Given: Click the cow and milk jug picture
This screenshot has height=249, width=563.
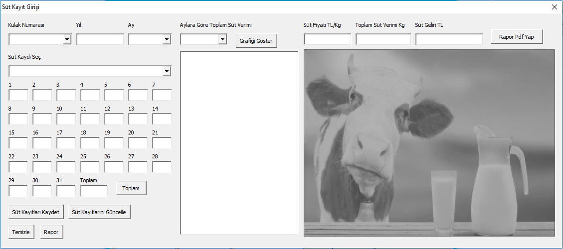Looking at the screenshot, I should pyautogui.click(x=429, y=143).
